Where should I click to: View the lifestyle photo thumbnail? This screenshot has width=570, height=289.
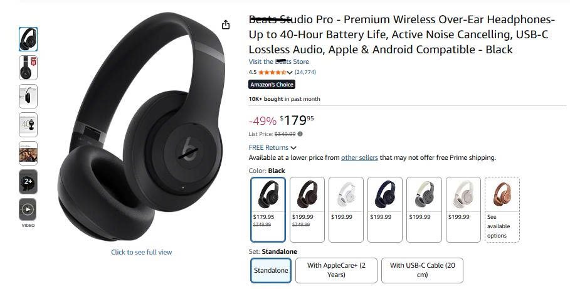tap(28, 153)
